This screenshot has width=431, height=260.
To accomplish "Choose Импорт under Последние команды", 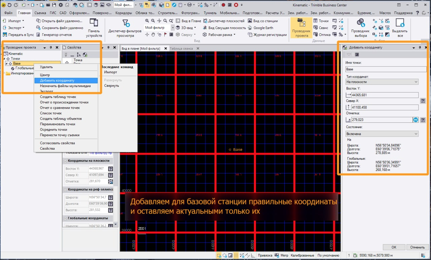I will (111, 72).
